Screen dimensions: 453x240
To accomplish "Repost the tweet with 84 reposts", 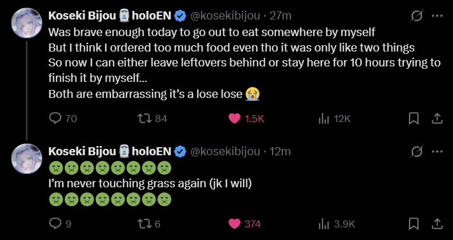I will [x=145, y=118].
